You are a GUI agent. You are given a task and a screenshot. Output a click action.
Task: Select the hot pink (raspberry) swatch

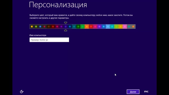(x=95, y=26)
